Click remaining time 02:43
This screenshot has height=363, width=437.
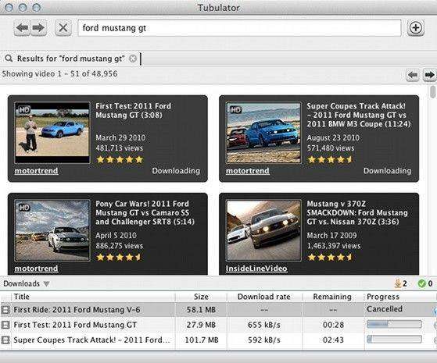tap(333, 340)
